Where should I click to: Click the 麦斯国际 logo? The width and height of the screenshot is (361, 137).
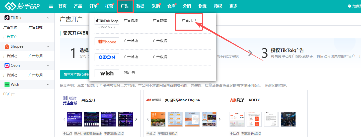click(x=154, y=100)
